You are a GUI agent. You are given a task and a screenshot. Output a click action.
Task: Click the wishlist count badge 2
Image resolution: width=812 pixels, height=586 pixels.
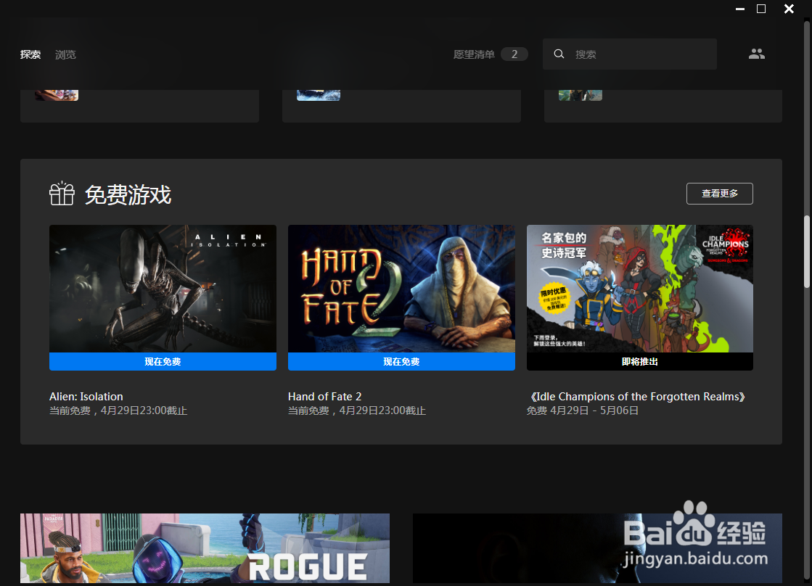[514, 54]
